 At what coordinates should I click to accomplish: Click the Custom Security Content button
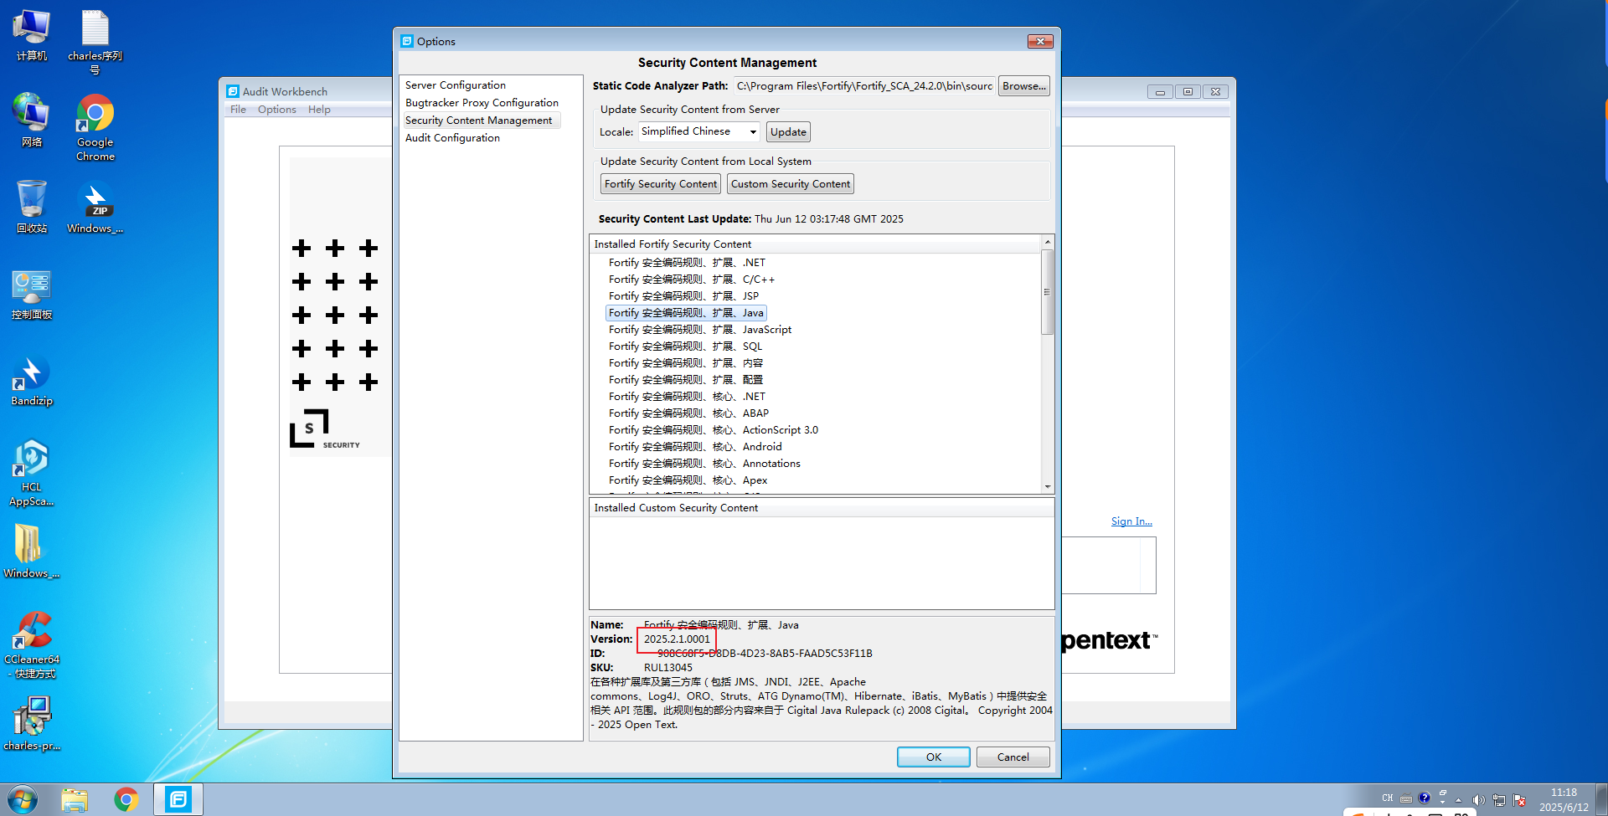click(791, 184)
